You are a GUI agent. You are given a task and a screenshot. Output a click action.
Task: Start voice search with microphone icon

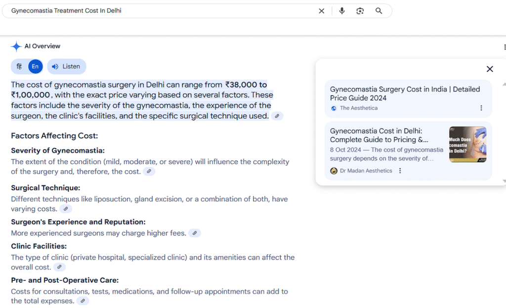[342, 11]
